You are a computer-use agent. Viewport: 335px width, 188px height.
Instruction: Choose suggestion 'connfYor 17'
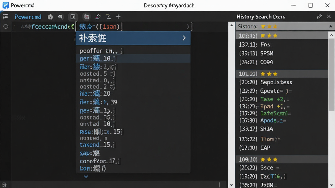[133, 161]
